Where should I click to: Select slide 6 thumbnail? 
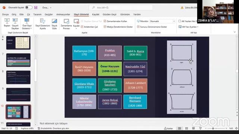[x=18, y=43]
